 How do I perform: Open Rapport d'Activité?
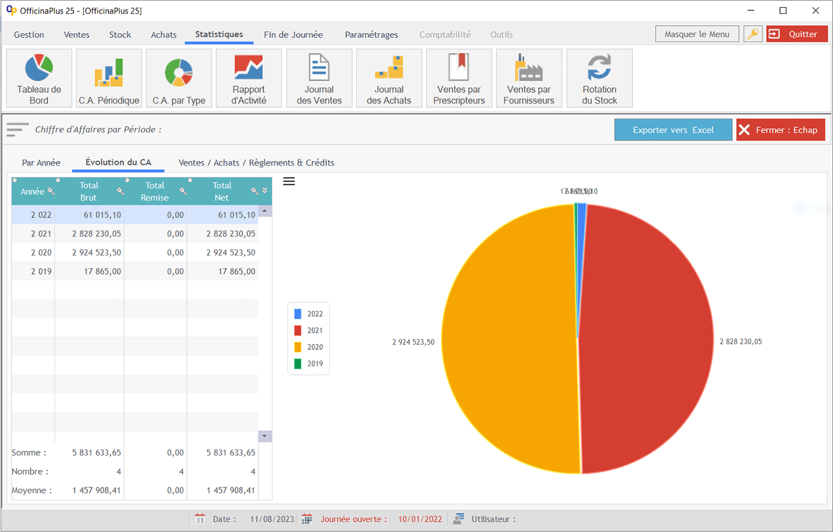pyautogui.click(x=249, y=78)
